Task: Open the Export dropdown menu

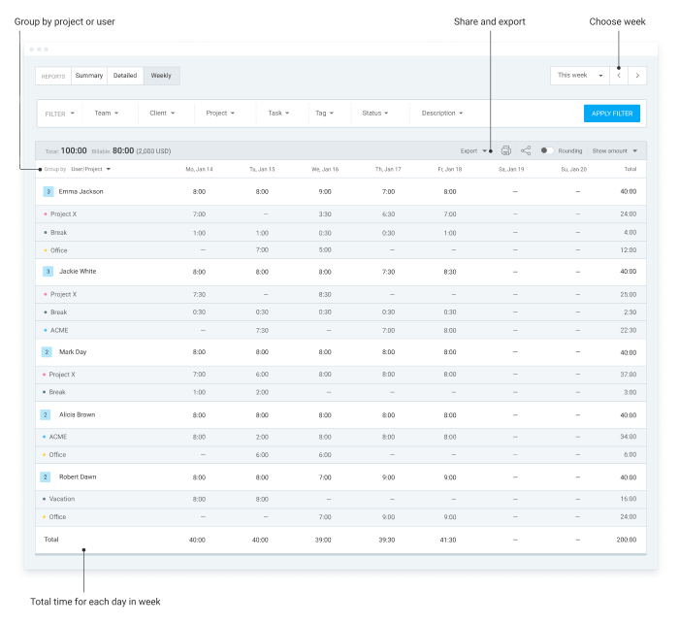Action: coord(473,150)
